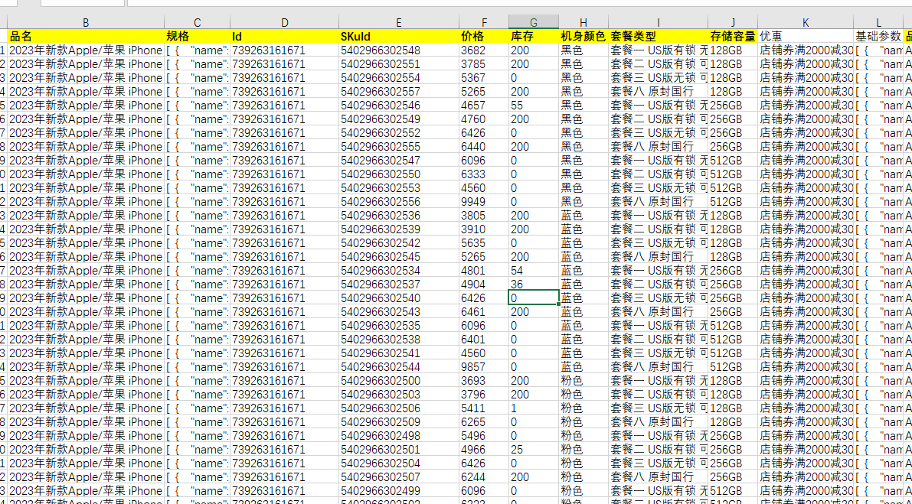Image resolution: width=912 pixels, height=504 pixels.
Task: Click the 规格 header cell
Action: [x=197, y=37]
